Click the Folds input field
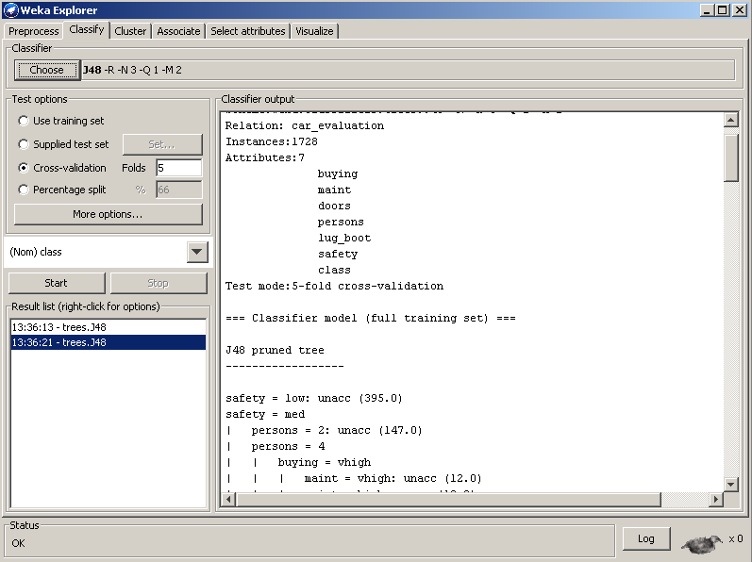 [x=179, y=168]
